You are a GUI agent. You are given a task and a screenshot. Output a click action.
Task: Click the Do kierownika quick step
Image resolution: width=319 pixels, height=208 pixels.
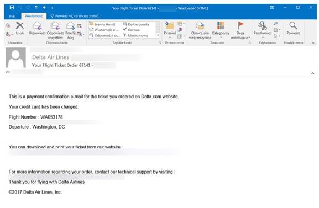pos(136,24)
